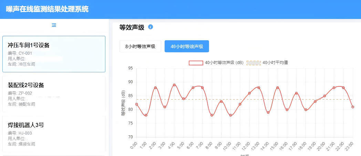Click the info icon beside 等效声级

tap(151, 27)
